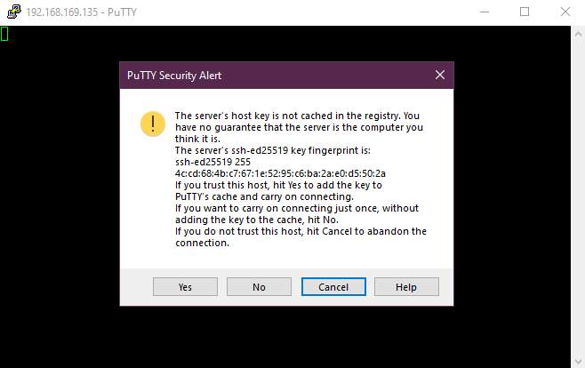Close the main PuTTY window
Viewport: 585px width, 368px height.
tap(565, 12)
